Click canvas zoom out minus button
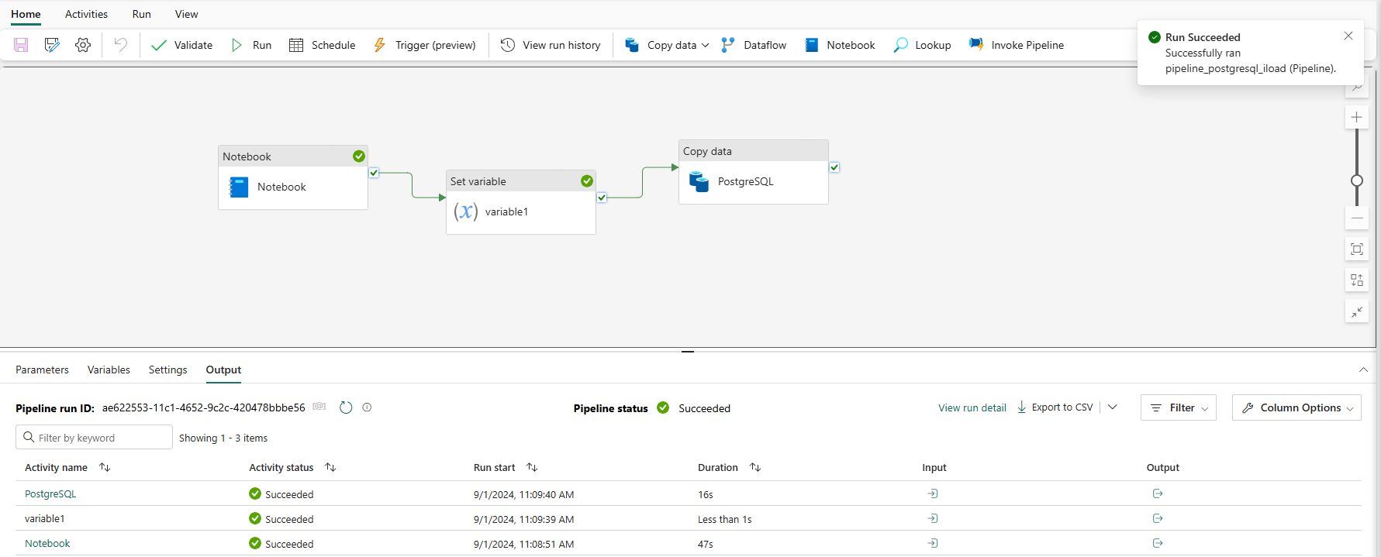 point(1356,218)
